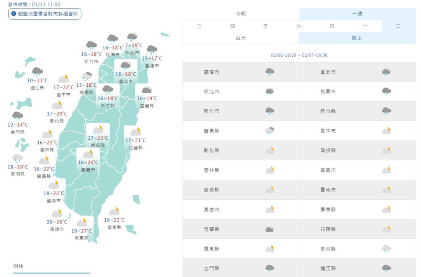Choose the 二 (Tuesday) day tab

[398, 26]
